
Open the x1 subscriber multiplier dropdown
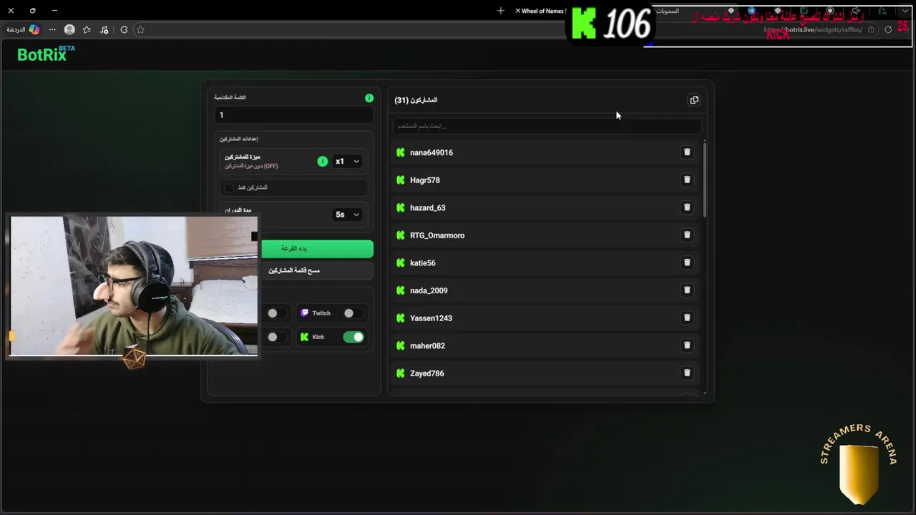[x=348, y=162]
